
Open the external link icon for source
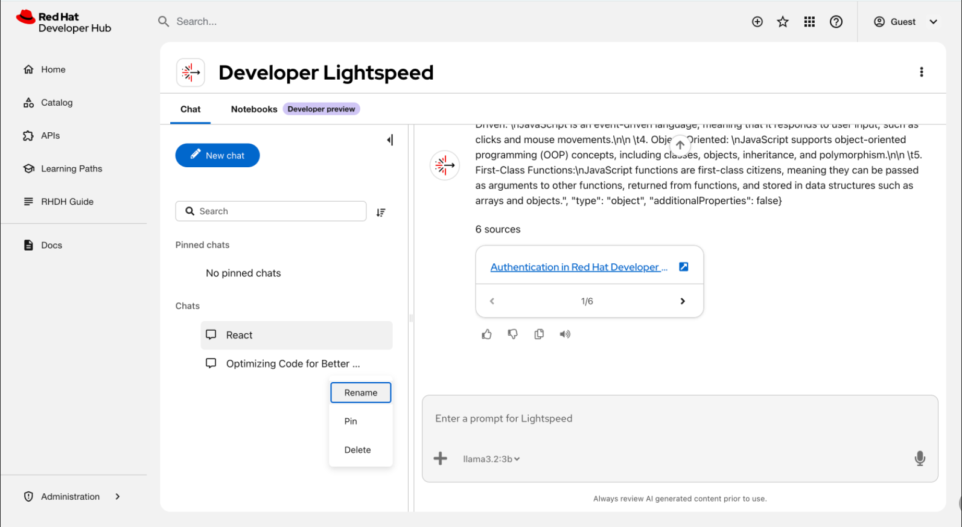683,267
